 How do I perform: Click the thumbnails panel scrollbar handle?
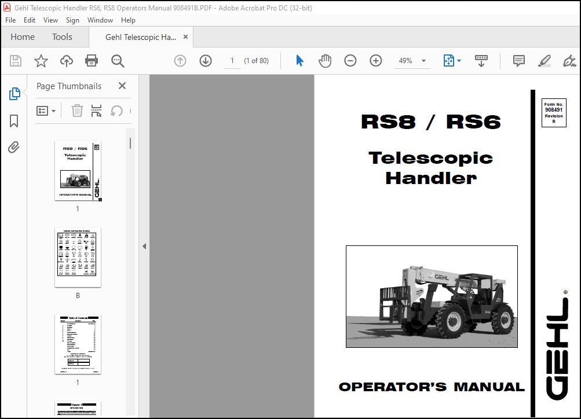[x=130, y=144]
